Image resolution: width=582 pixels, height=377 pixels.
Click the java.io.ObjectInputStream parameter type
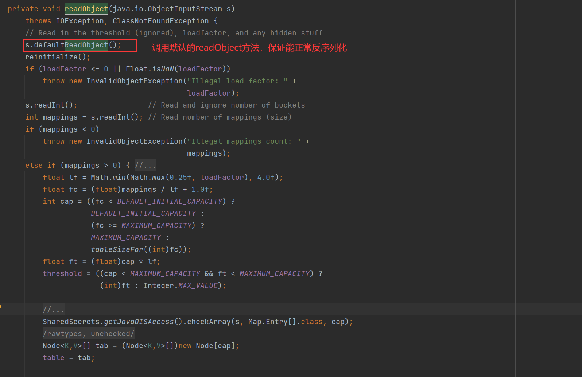pos(167,9)
